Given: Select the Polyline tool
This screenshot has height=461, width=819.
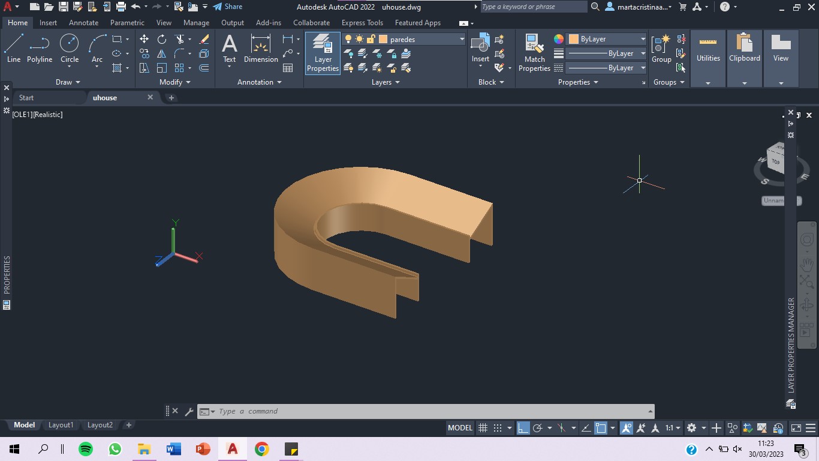Looking at the screenshot, I should click(x=40, y=48).
